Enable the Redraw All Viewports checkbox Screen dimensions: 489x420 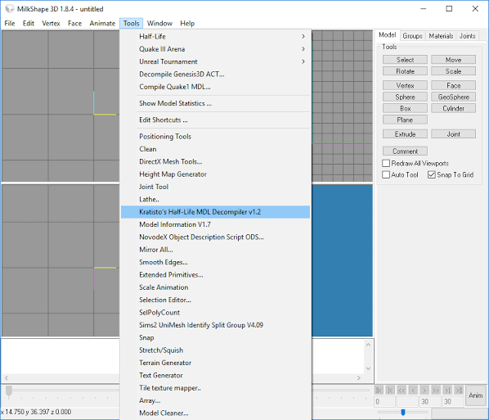click(x=386, y=163)
